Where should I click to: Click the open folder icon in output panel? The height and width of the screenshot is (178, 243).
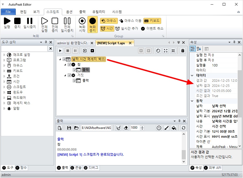coord(76,128)
